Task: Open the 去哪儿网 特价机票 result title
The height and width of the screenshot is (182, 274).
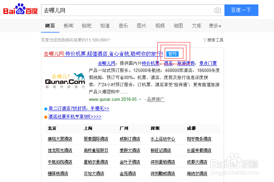Action: pyautogui.click(x=103, y=54)
